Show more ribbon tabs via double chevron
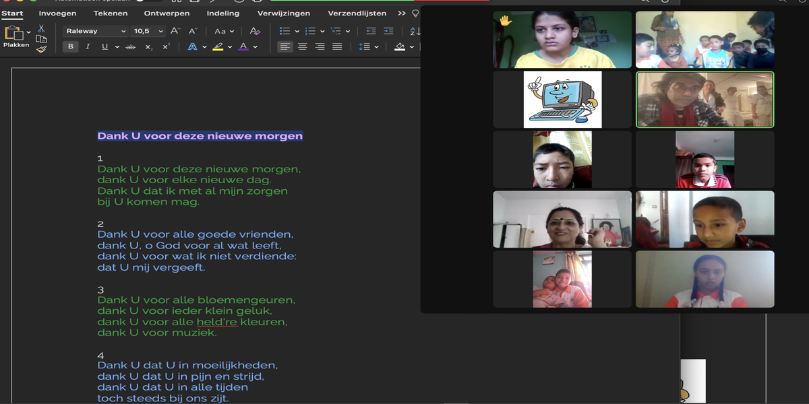The width and height of the screenshot is (809, 404). pos(402,13)
